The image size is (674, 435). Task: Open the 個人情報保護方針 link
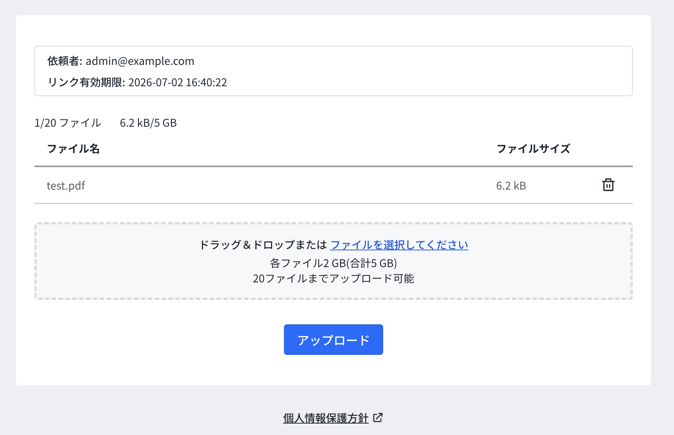tap(326, 418)
